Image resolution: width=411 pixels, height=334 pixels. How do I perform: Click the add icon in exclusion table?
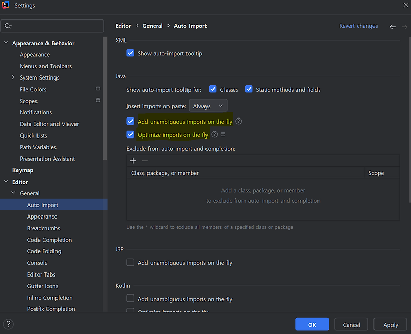tap(133, 160)
